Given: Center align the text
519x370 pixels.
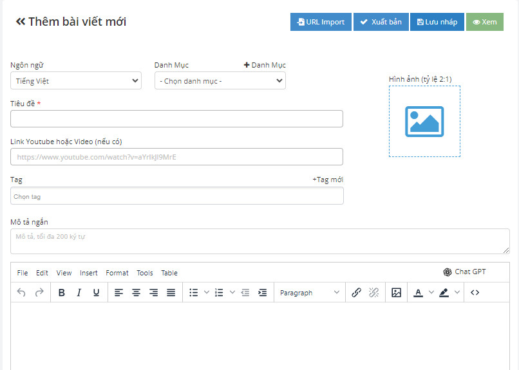Looking at the screenshot, I should coord(137,293).
